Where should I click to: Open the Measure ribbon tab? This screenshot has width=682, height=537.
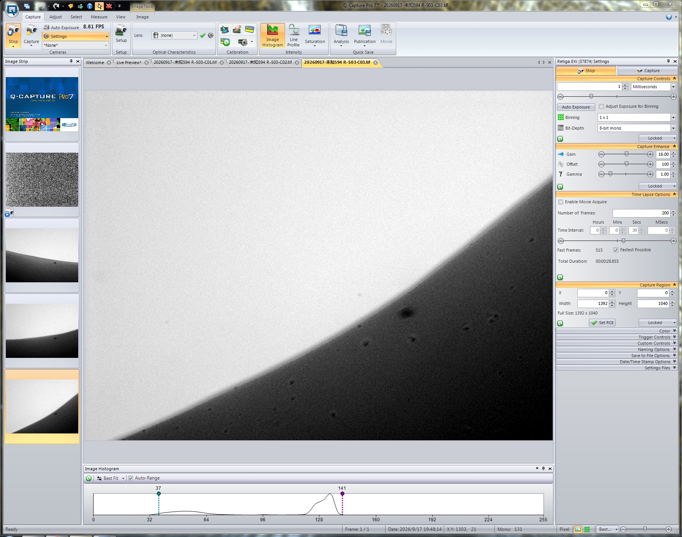pyautogui.click(x=99, y=17)
